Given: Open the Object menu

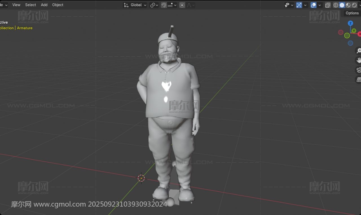Looking at the screenshot, I should tap(58, 5).
